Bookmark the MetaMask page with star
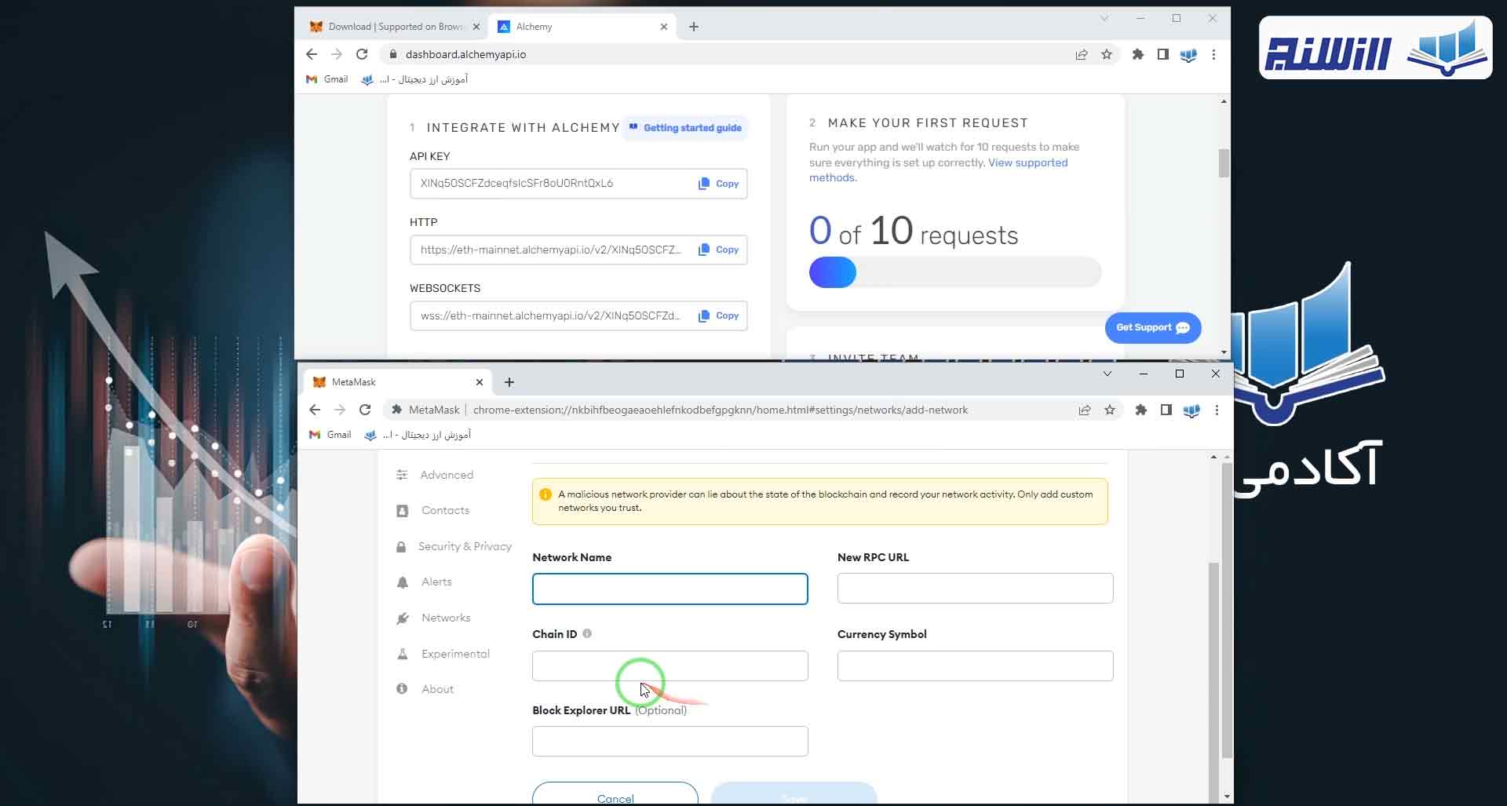The height and width of the screenshot is (806, 1507). point(1110,410)
